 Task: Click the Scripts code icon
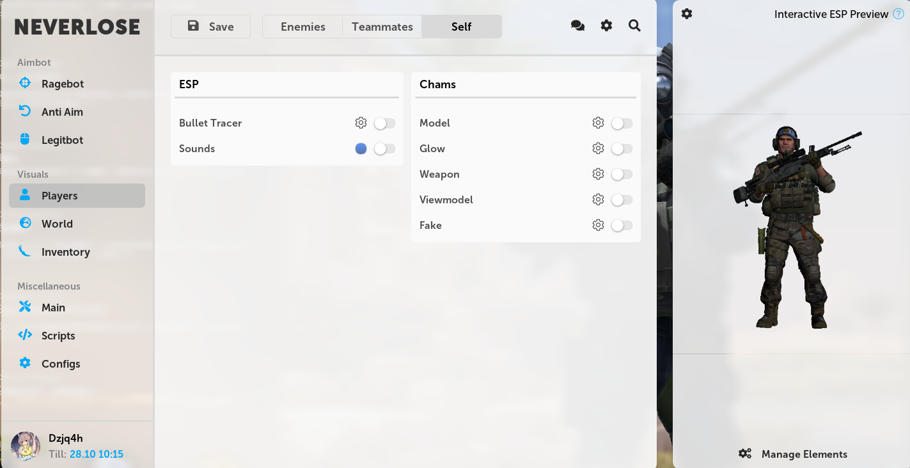[x=25, y=334]
